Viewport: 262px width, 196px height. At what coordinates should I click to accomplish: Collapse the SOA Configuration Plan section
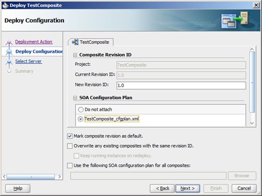75,98
